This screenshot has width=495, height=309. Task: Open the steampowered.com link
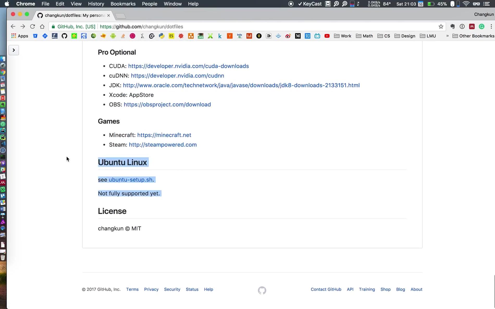point(163,145)
